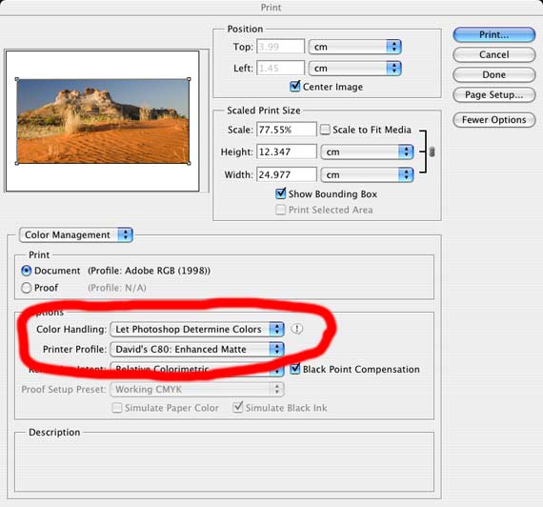Click the Fewer Options button
543x507 pixels.
494,120
